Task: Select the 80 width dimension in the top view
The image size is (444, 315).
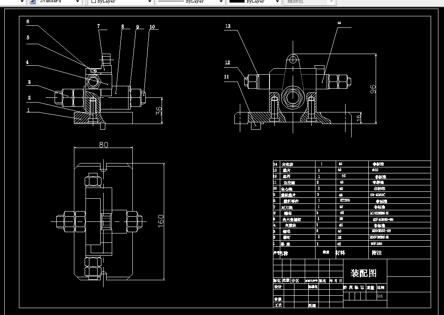Action: pyautogui.click(x=104, y=145)
